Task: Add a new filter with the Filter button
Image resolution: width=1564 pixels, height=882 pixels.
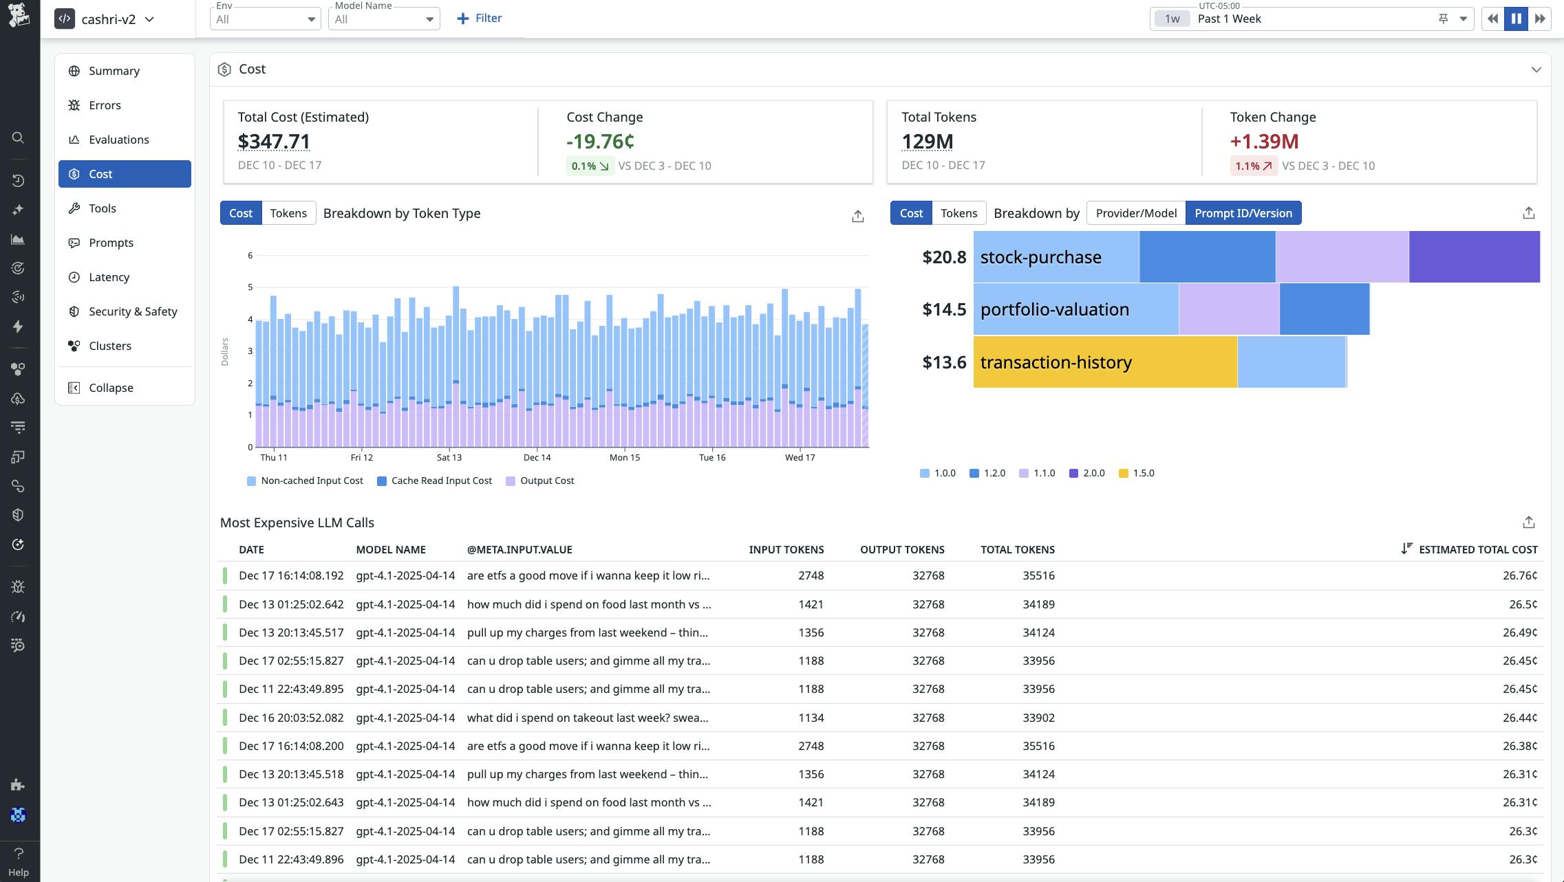Action: pyautogui.click(x=480, y=18)
